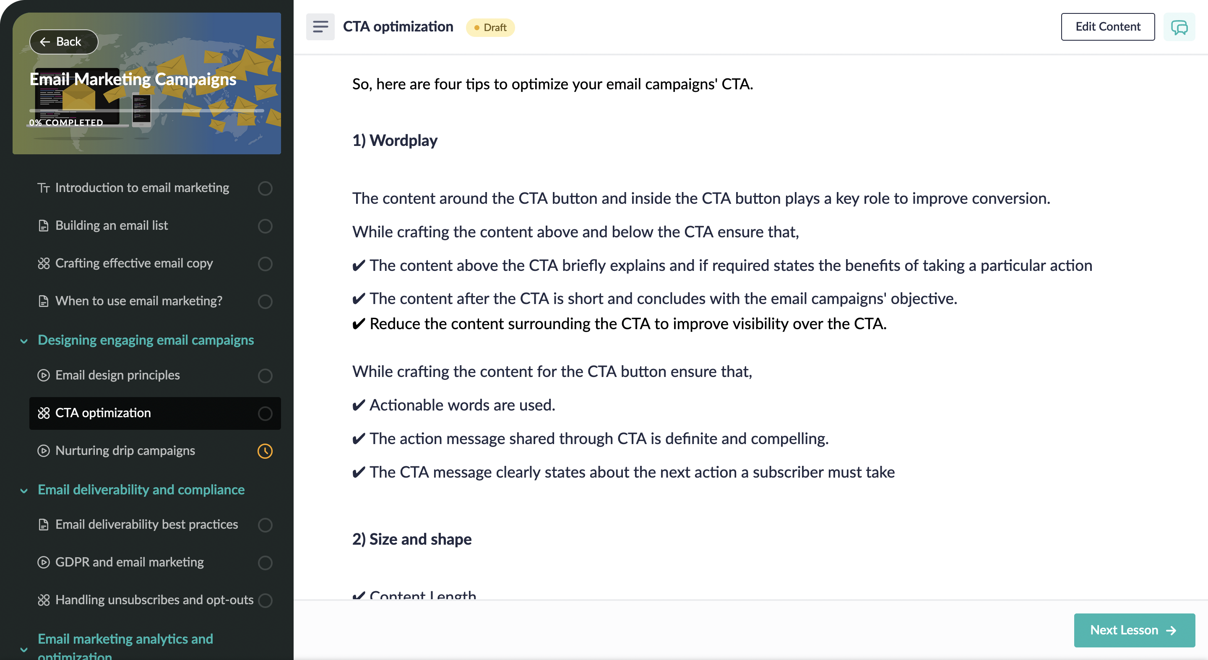Collapse Email marketing analytics and optimization section

tap(24, 649)
